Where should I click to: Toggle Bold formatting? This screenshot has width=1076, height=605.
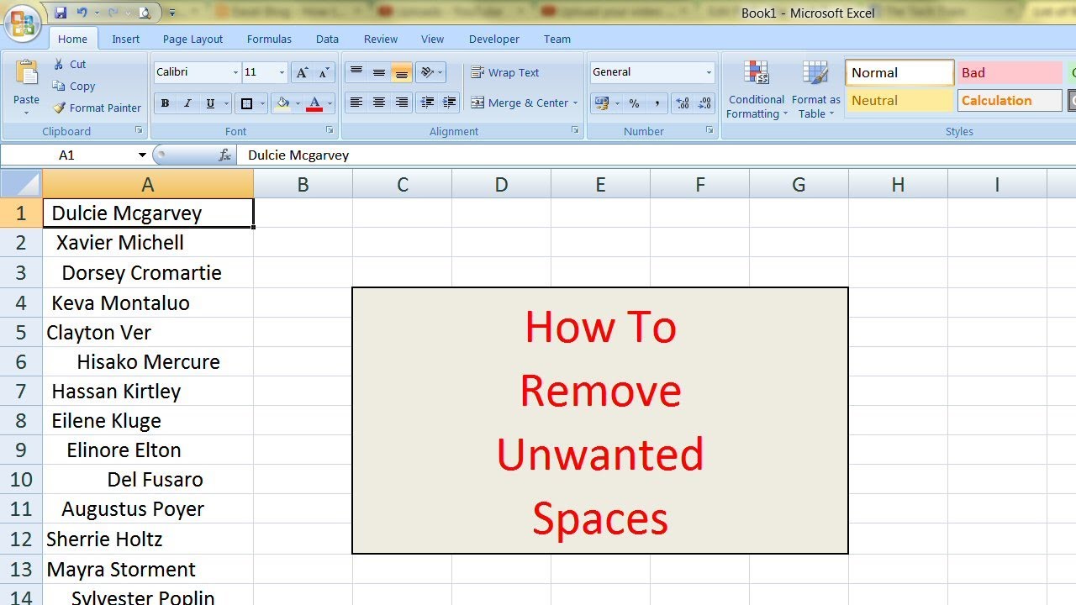coord(165,103)
